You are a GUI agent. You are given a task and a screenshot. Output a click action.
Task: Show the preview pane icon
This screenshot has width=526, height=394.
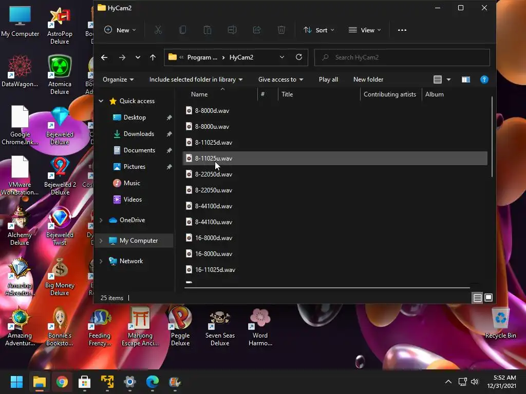click(x=465, y=80)
